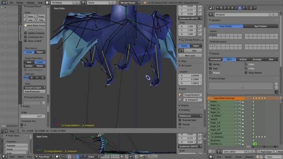The height and width of the screenshot is (159, 283).
Task: Set Stroke Placement to View
Action: click(29, 62)
